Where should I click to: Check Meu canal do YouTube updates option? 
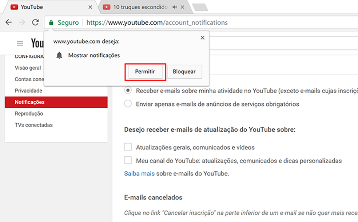128,160
